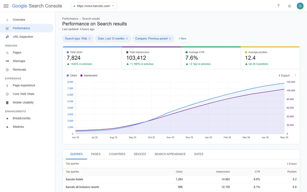Sort the table by Impressions column
This screenshot has width=307, height=192.
(x=223, y=172)
